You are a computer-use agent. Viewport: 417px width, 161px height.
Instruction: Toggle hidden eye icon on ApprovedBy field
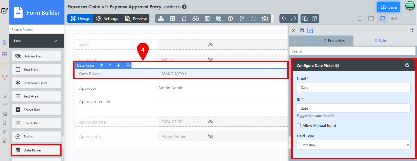click(x=210, y=136)
